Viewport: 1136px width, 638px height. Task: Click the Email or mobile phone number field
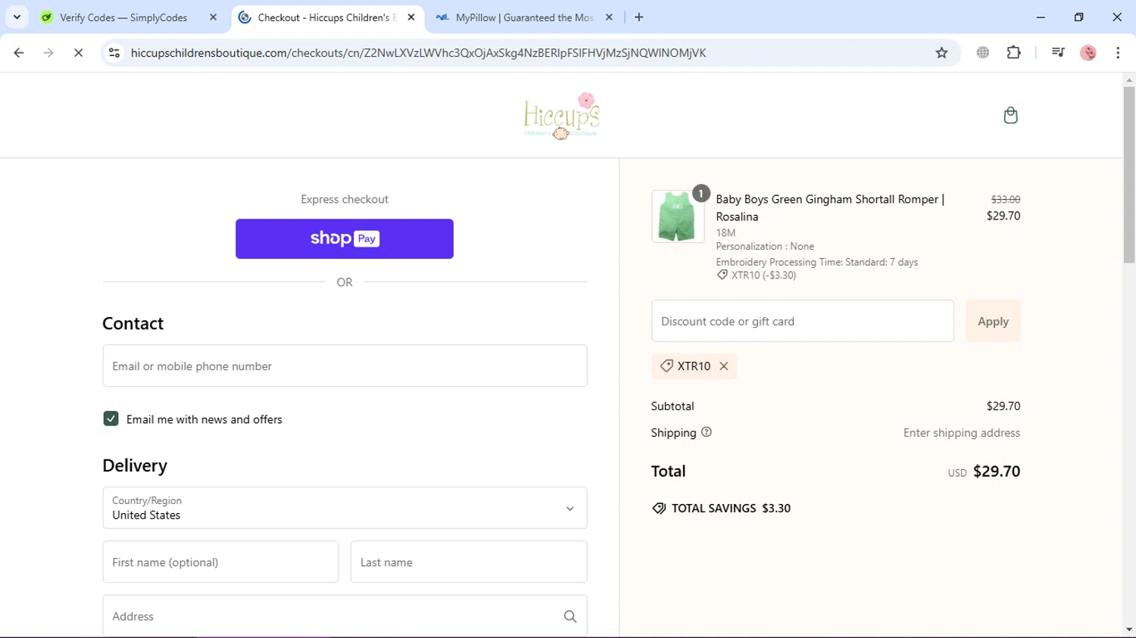pos(345,366)
